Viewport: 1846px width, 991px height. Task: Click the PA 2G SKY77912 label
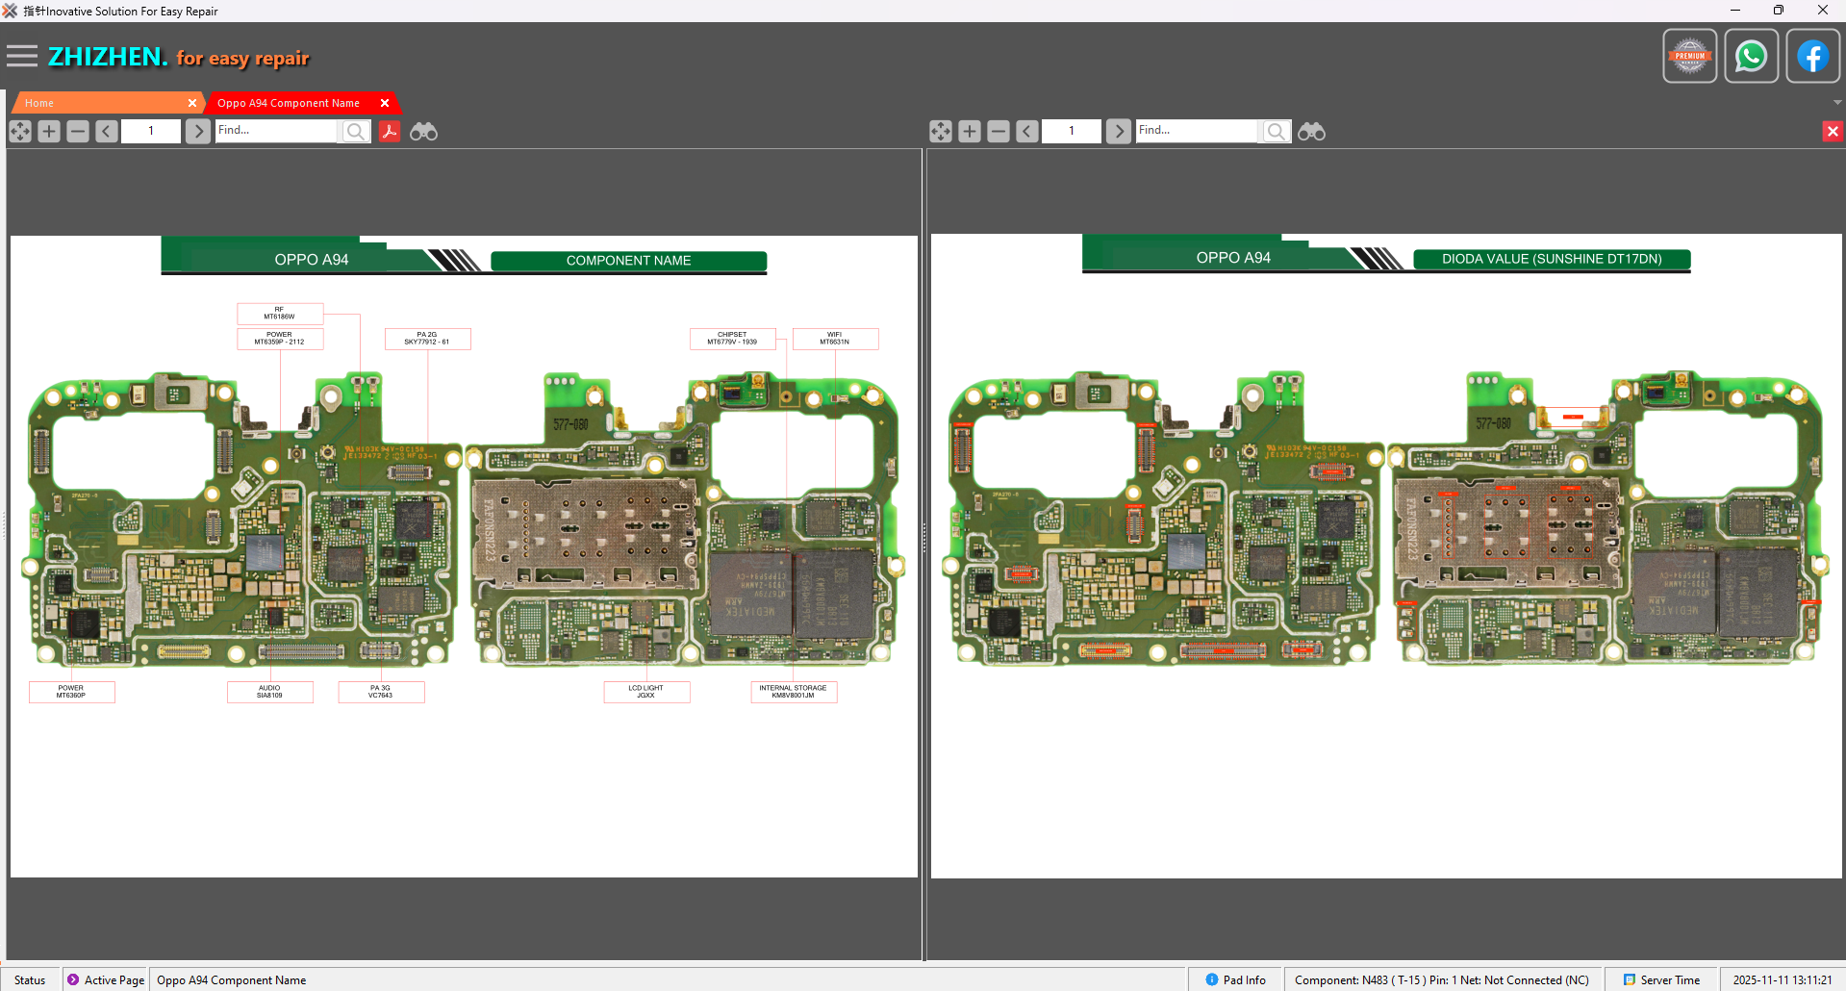click(x=427, y=339)
